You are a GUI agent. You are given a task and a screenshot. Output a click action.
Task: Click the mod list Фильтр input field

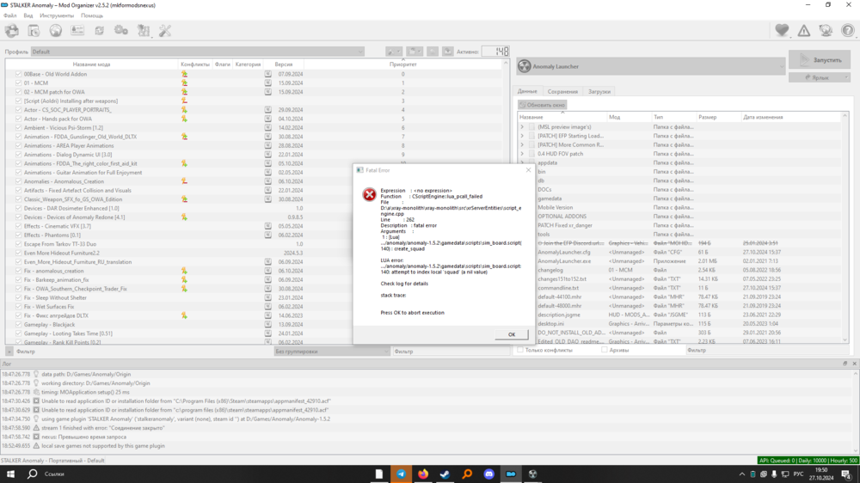tap(138, 352)
